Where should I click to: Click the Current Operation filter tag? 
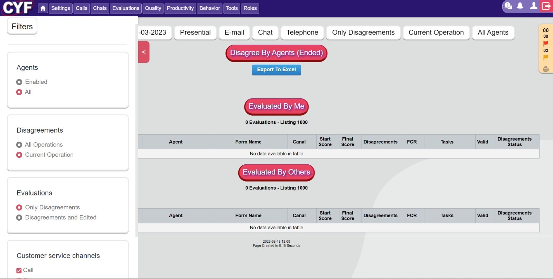click(436, 32)
